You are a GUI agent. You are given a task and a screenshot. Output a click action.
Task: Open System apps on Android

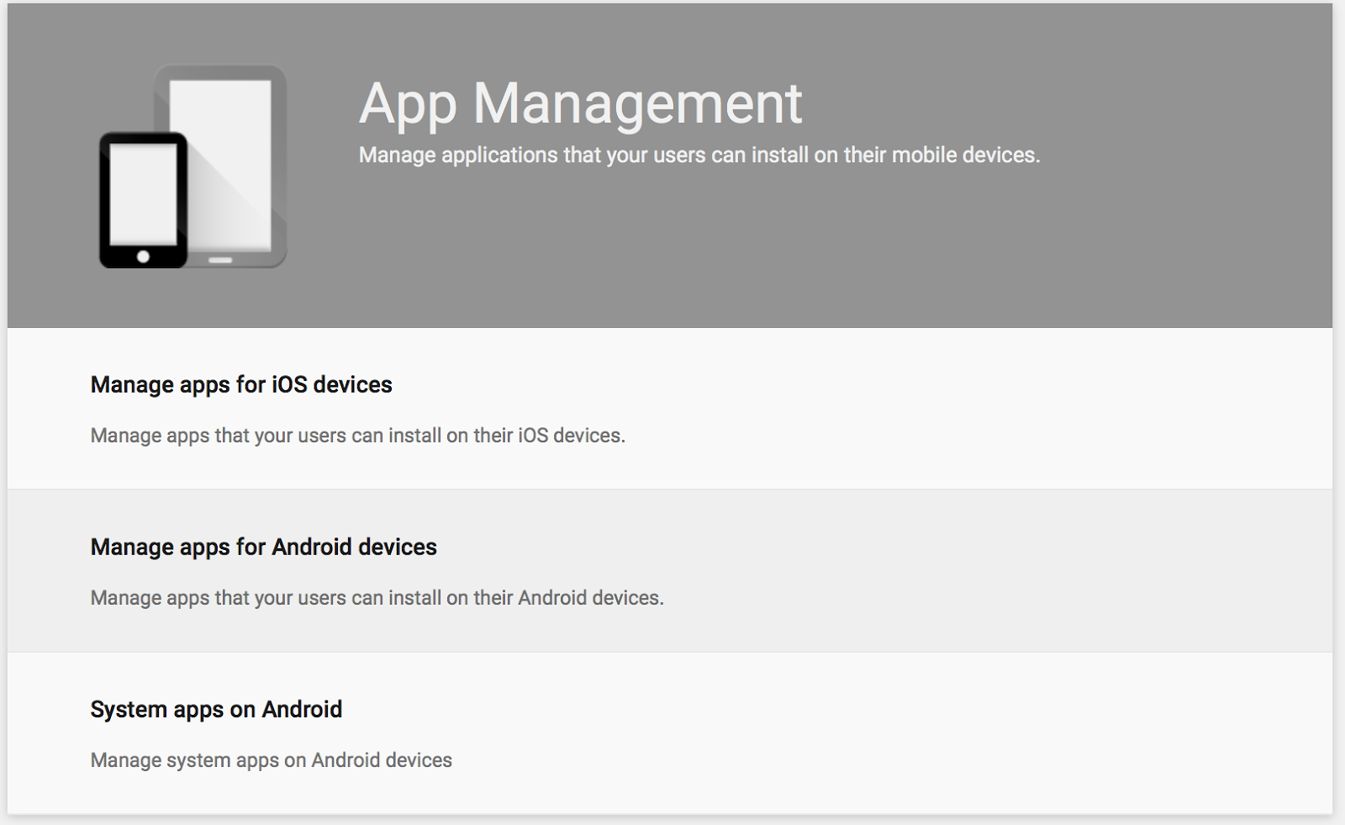pyautogui.click(x=670, y=733)
